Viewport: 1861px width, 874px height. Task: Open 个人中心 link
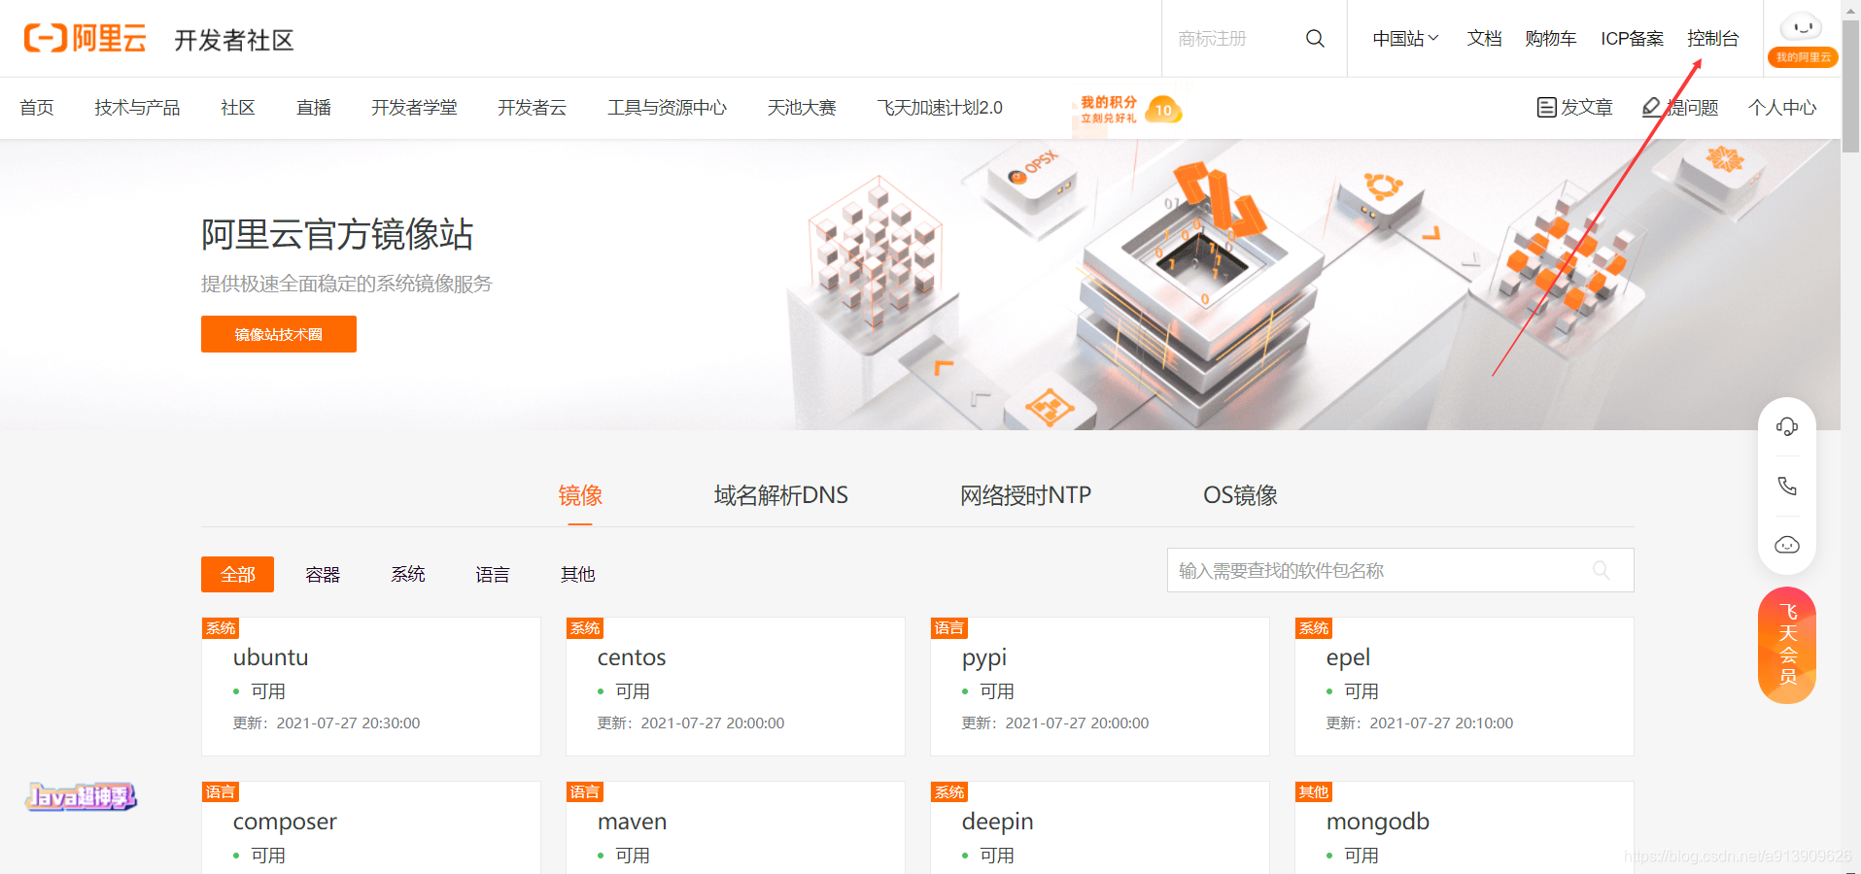[1782, 108]
